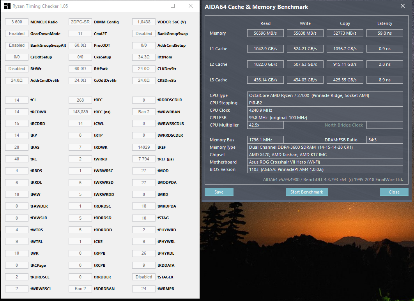Close the Ryzen Timing Checker window
The height and width of the screenshot is (301, 414).
[191, 6]
